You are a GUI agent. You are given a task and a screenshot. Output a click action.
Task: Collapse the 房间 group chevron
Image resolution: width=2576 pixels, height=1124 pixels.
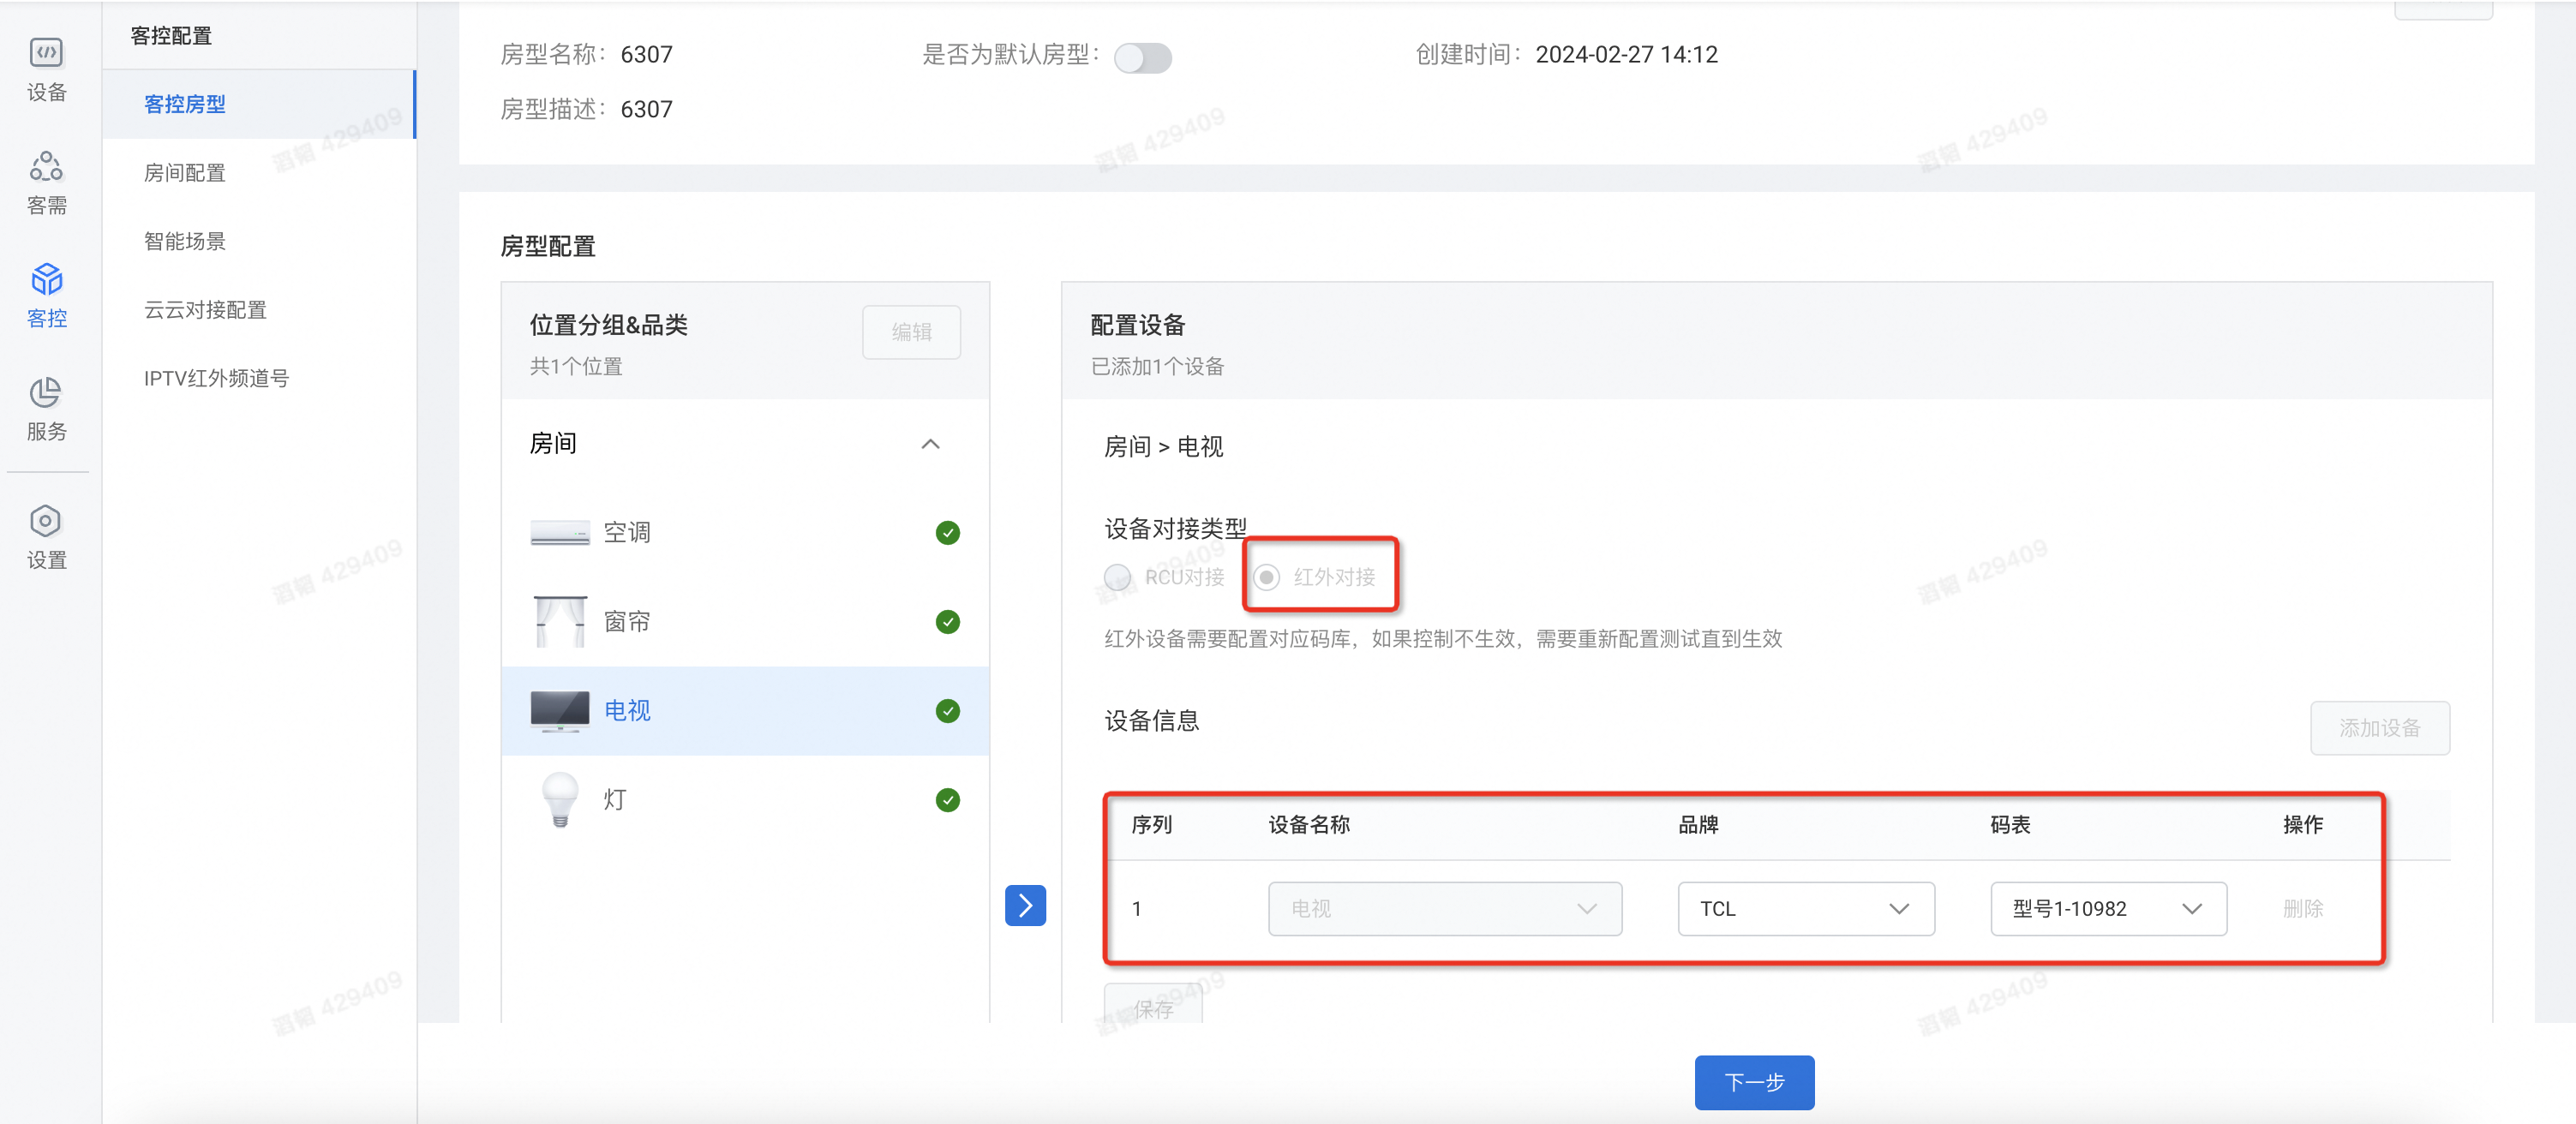tap(929, 444)
